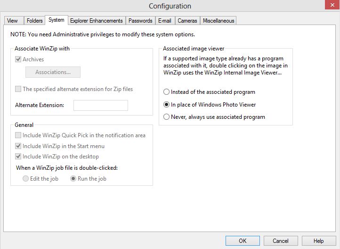Click the General group title
This screenshot has height=249, width=340.
click(24, 125)
